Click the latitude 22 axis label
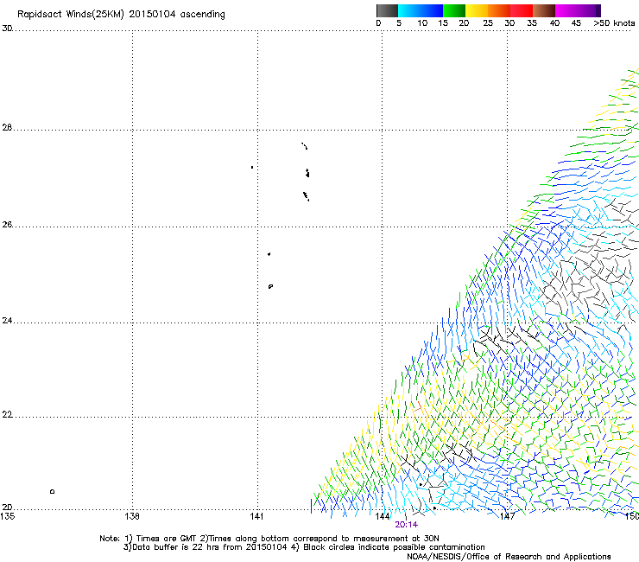The height and width of the screenshot is (562, 639). click(x=7, y=415)
